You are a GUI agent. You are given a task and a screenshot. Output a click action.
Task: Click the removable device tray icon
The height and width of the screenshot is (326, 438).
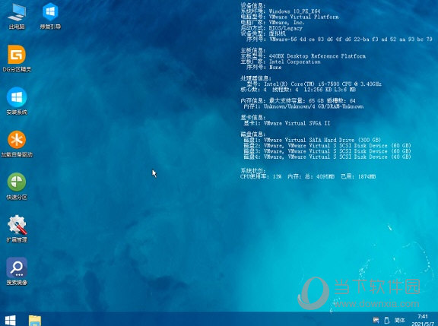[387, 320]
